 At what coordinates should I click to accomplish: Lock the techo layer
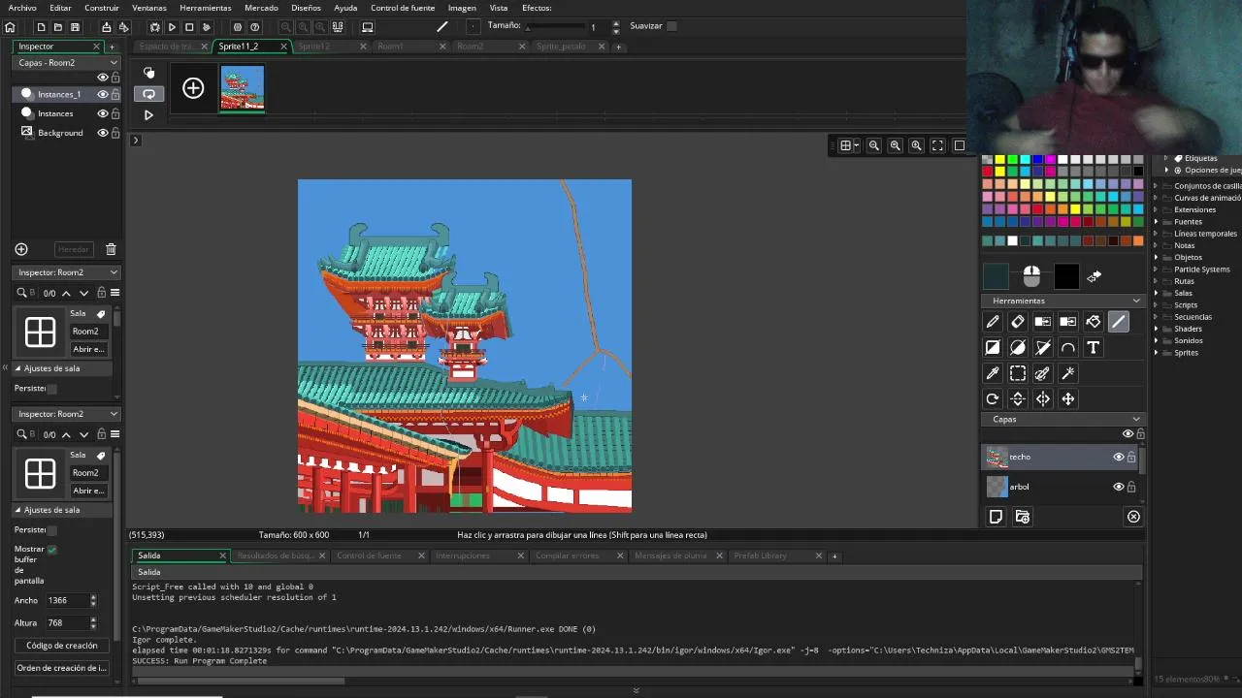click(1131, 457)
